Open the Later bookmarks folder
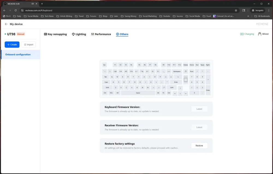Screen dimensions: 273x174 pos(114,16)
